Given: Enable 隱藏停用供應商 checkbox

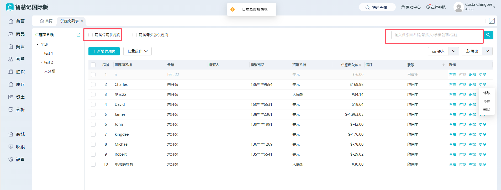Looking at the screenshot, I should pyautogui.click(x=91, y=35).
